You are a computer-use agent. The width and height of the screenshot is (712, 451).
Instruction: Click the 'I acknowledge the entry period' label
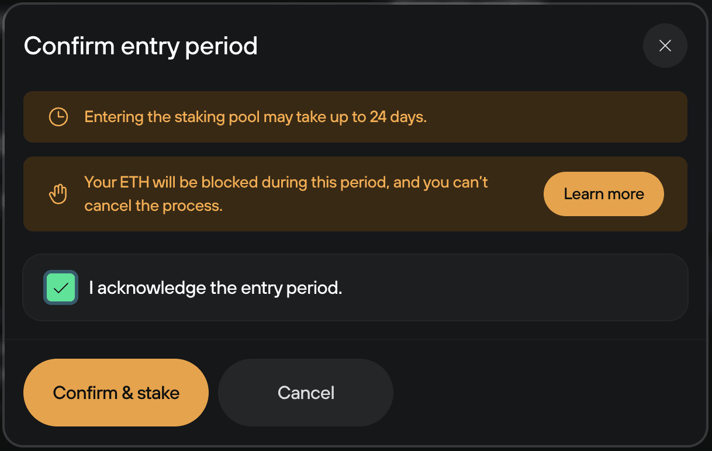tap(216, 287)
